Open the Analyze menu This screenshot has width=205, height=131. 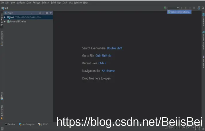click(x=36, y=3)
